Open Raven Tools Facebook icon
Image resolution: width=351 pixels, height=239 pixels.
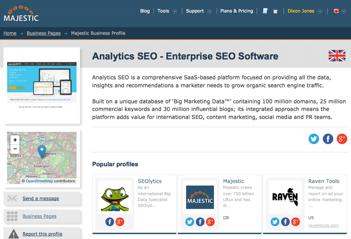point(285,222)
